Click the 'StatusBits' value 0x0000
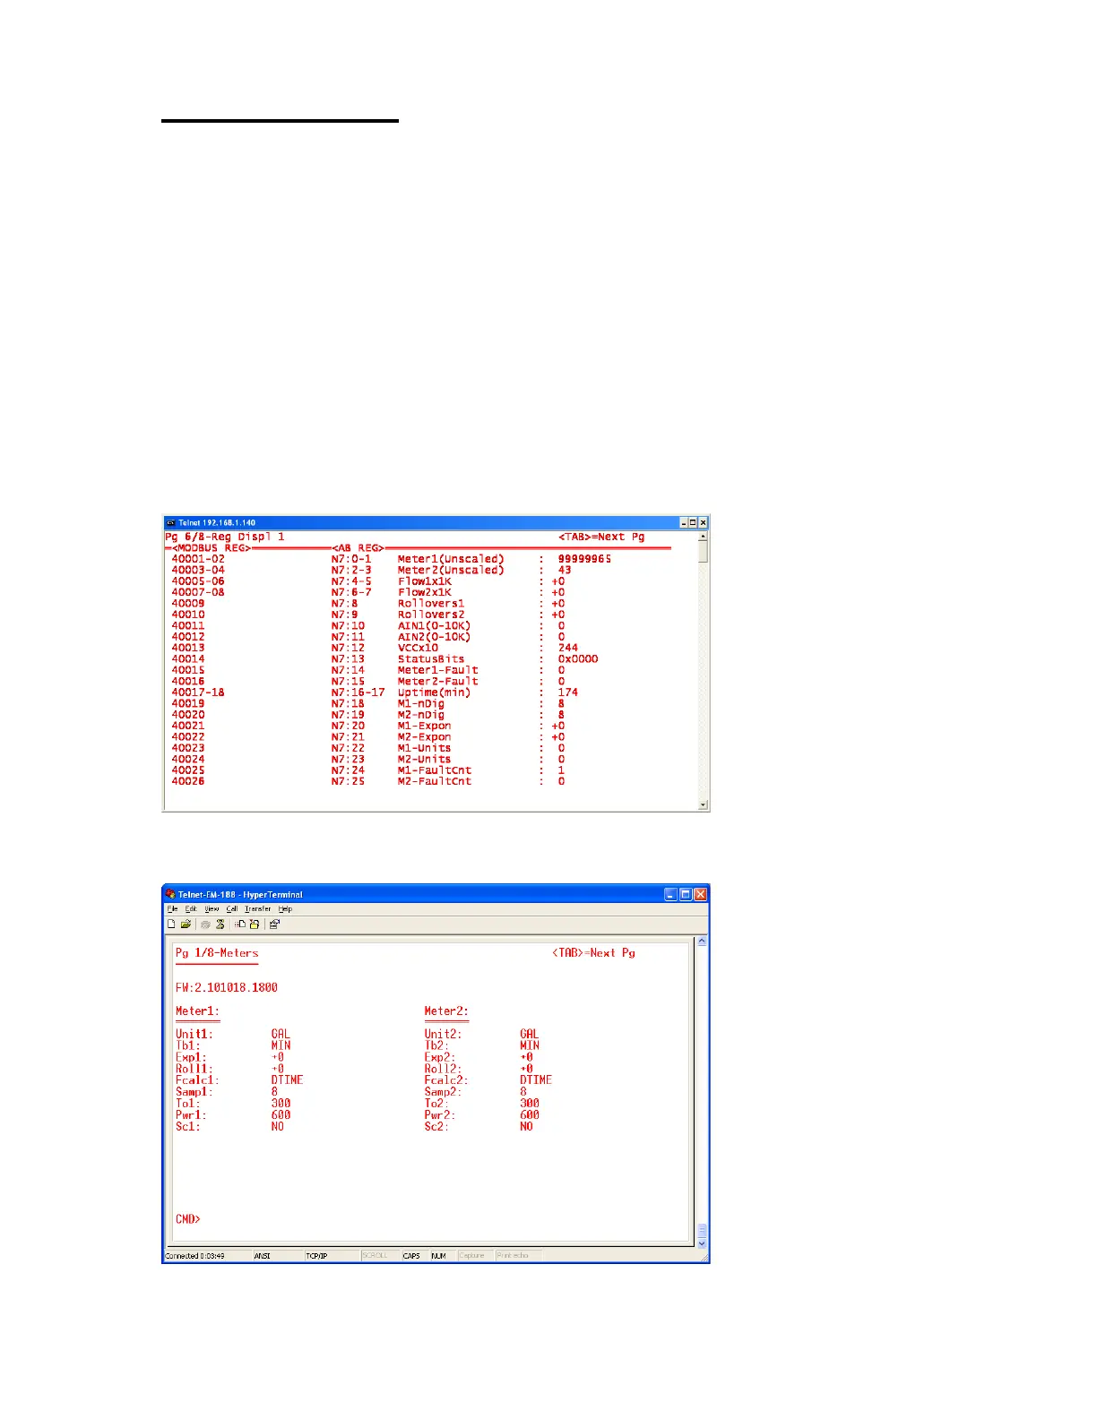Image resolution: width=1097 pixels, height=1419 pixels. (578, 659)
